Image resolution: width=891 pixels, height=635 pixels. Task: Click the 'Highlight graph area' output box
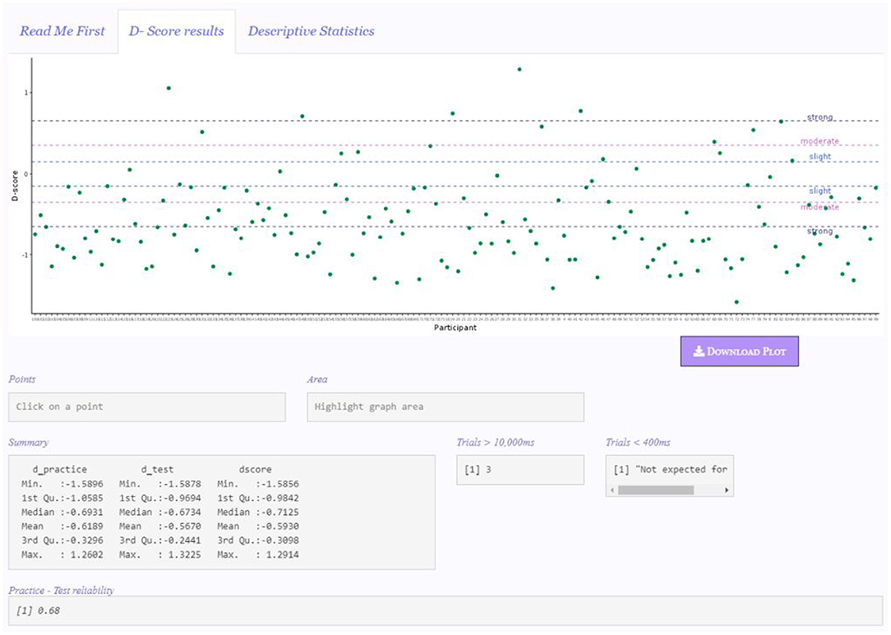(x=445, y=407)
